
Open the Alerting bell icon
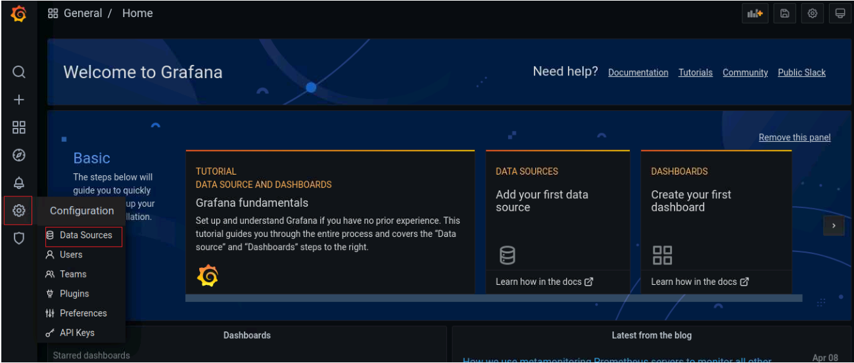tap(19, 183)
